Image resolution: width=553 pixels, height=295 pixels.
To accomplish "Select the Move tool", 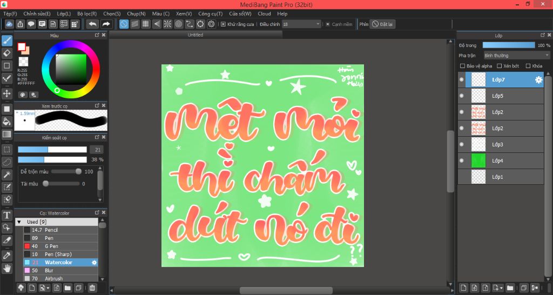I will [x=6, y=93].
